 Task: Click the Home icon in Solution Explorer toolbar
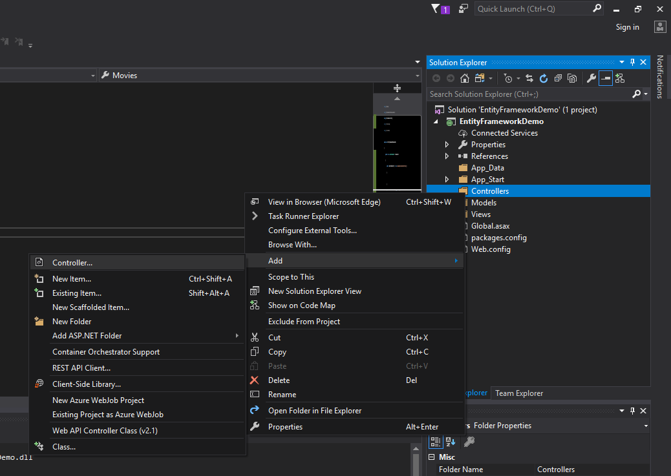[464, 78]
